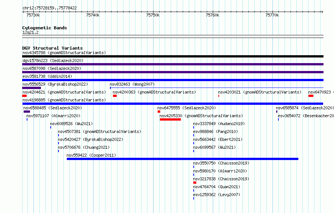Click blue bar under nsv4198885
334x213 pixels.
coord(173,104)
